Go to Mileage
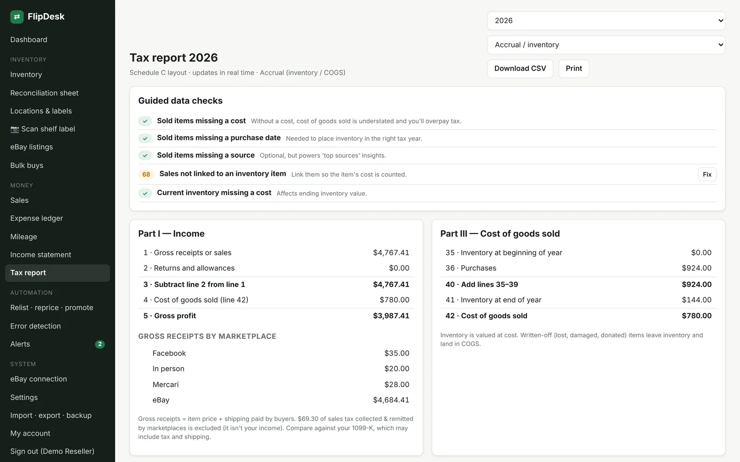The image size is (740, 462). point(57,237)
